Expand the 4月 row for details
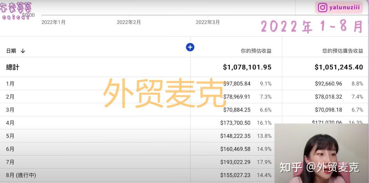 10,123
